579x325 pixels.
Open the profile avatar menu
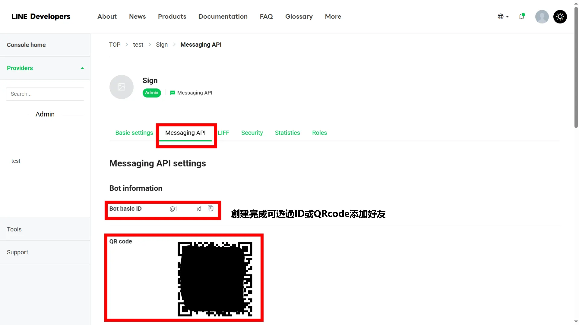[542, 17]
